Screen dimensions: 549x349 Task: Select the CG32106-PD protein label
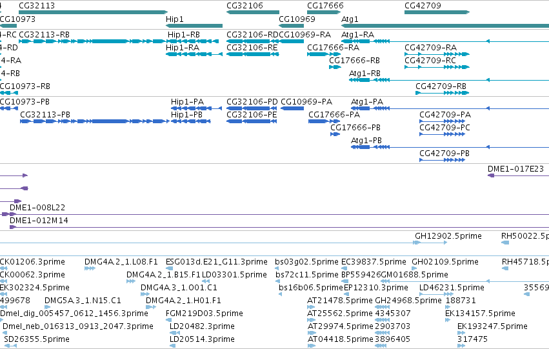pyautogui.click(x=252, y=102)
